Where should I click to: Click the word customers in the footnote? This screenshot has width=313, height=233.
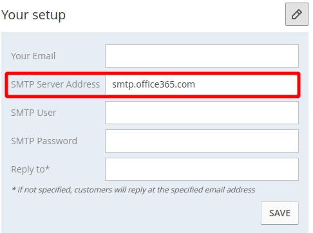pos(93,190)
